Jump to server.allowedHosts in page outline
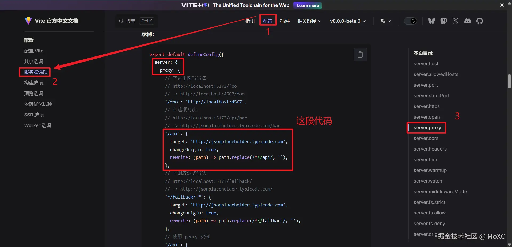The width and height of the screenshot is (512, 247). (436, 74)
